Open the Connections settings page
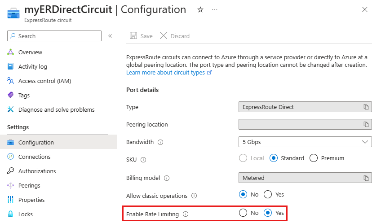381x223 pixels. pyautogui.click(x=34, y=157)
